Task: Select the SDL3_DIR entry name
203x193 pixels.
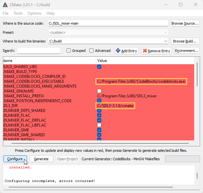Action: pyautogui.click(x=10, y=106)
